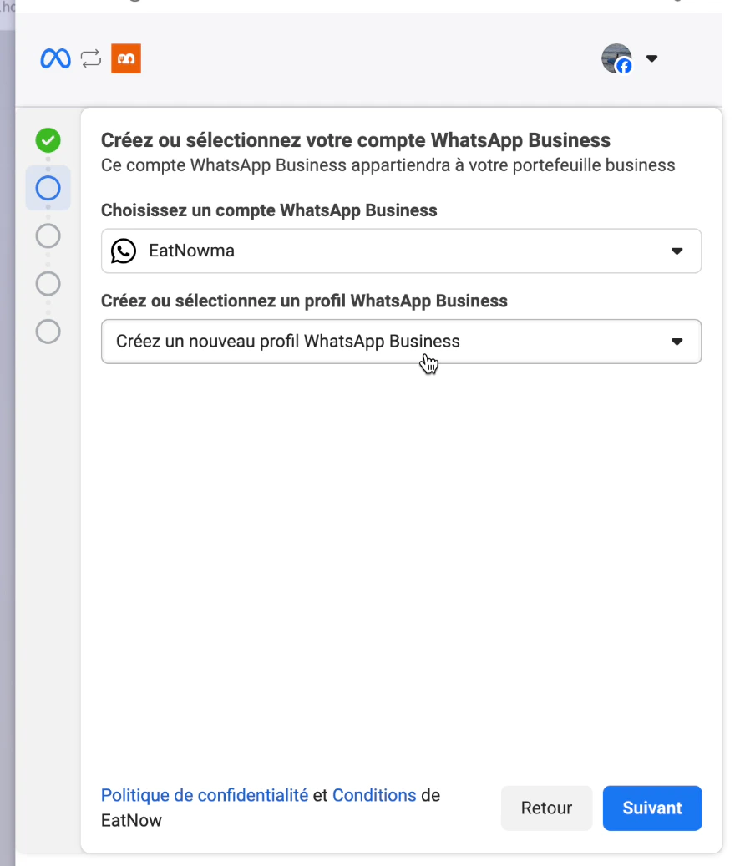Click the exchange arrows icon between logos
The height and width of the screenshot is (866, 740).
coord(91,58)
